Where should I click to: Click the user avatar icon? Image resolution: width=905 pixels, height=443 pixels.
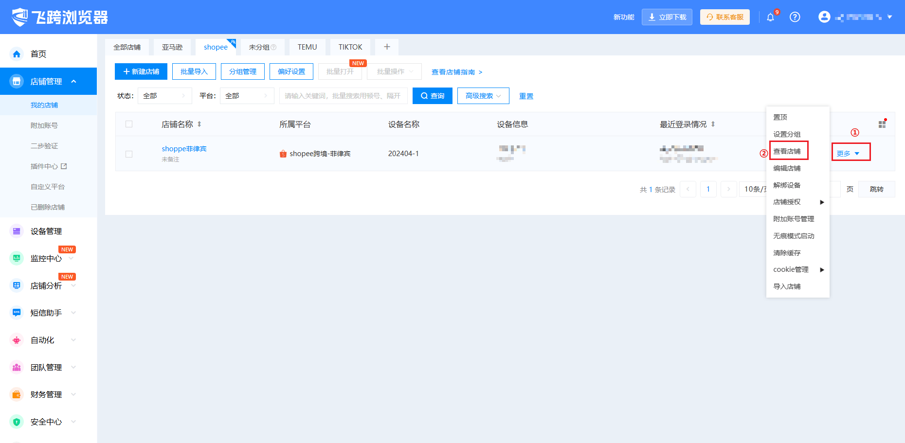[x=824, y=17]
